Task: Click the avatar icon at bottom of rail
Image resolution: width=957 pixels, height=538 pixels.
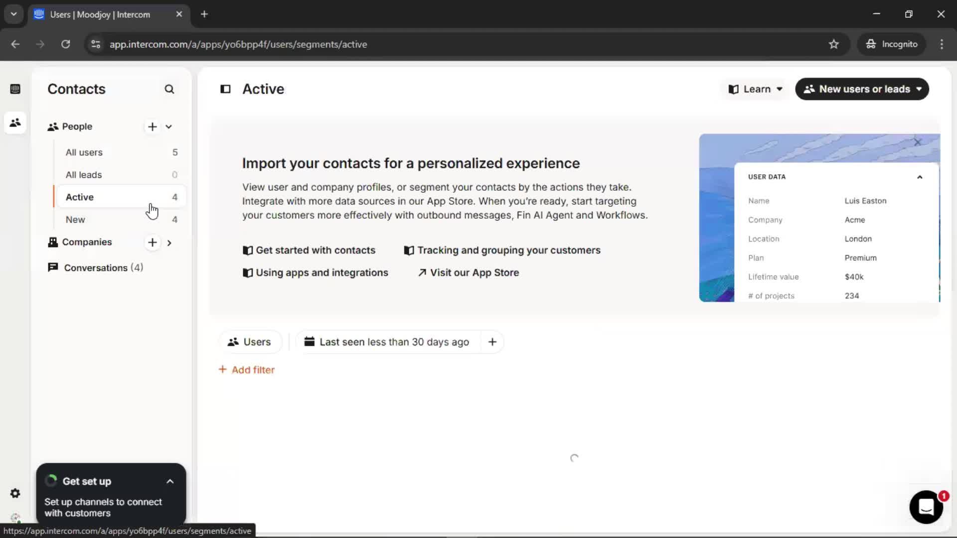Action: tap(15, 518)
